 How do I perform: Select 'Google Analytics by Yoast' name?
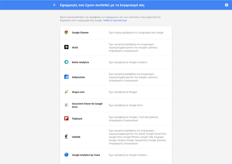pyautogui.click(x=86, y=155)
